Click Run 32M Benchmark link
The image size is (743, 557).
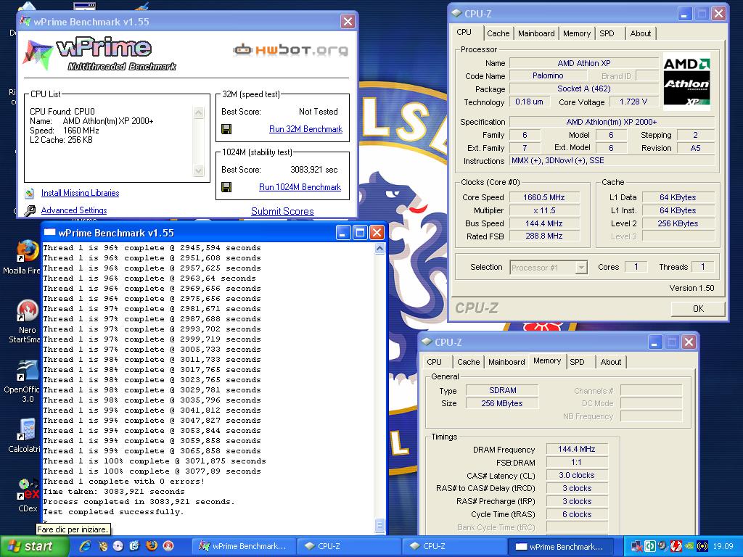pyautogui.click(x=305, y=129)
